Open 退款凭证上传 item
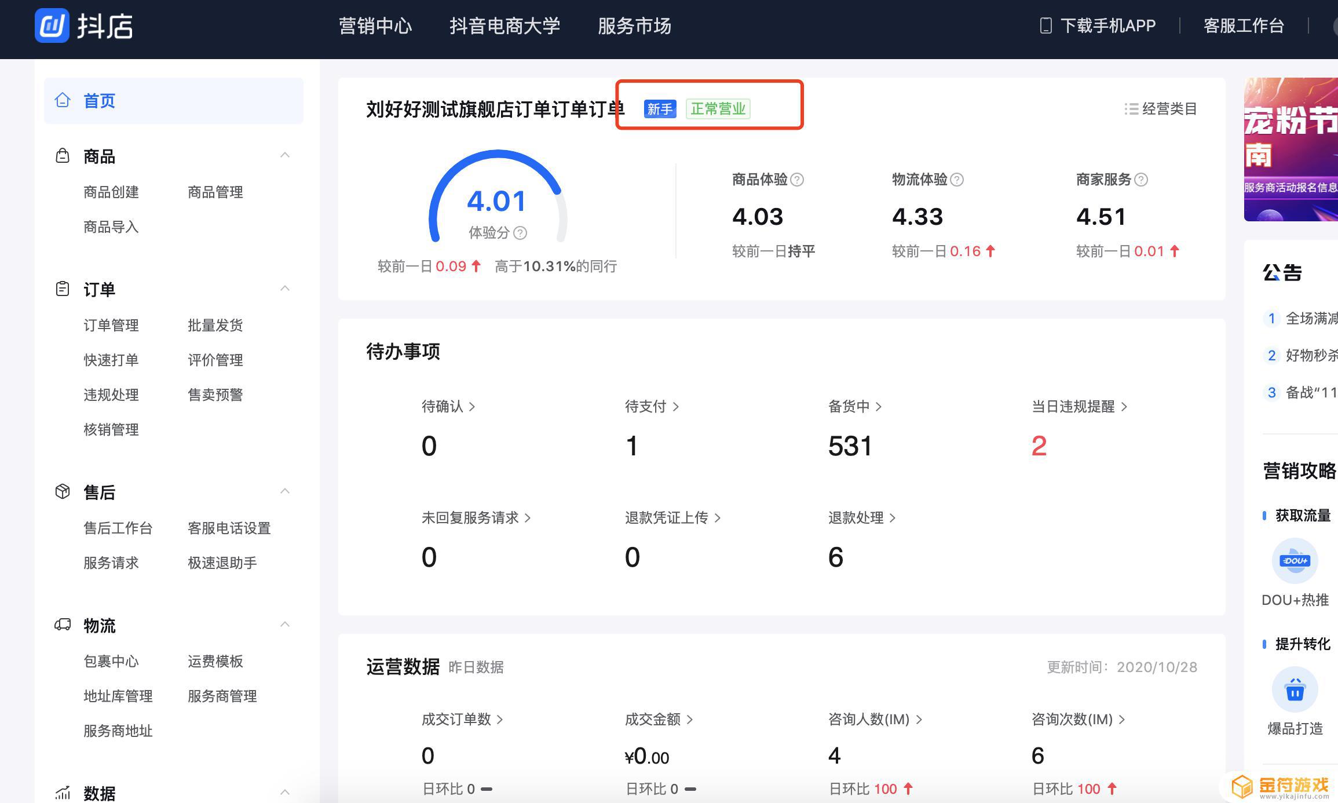 coord(673,518)
